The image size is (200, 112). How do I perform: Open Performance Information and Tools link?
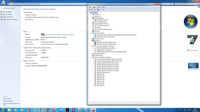point(11,104)
